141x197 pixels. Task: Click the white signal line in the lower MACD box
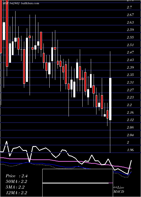pos(76,183)
